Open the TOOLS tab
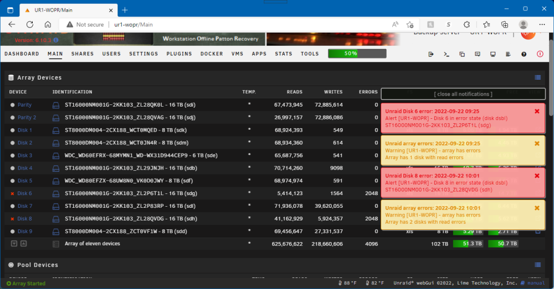This screenshot has width=554, height=289. click(310, 54)
